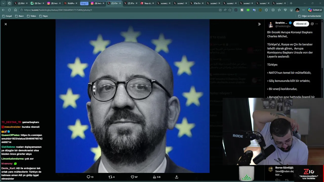
Task: Click the Charles Michel photo
Action: pos(132,96)
